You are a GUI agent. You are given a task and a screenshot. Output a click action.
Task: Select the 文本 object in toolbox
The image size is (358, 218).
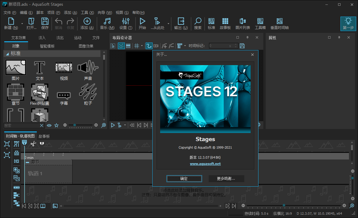[40, 70]
